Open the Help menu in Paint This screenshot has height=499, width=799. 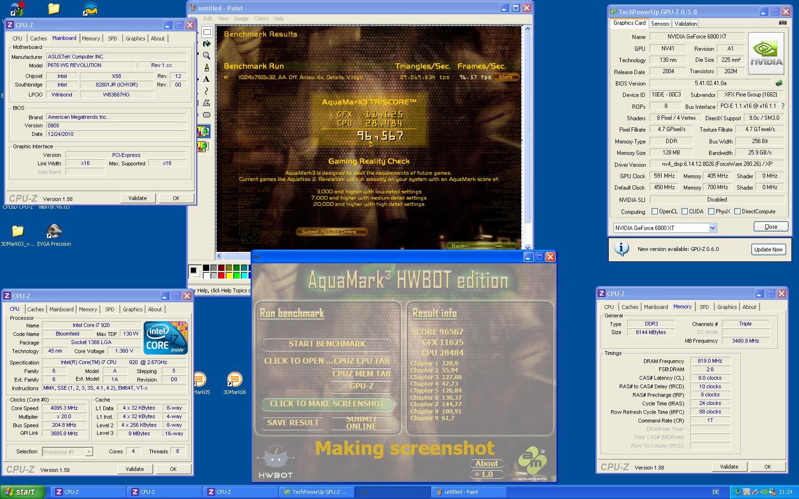pyautogui.click(x=279, y=19)
